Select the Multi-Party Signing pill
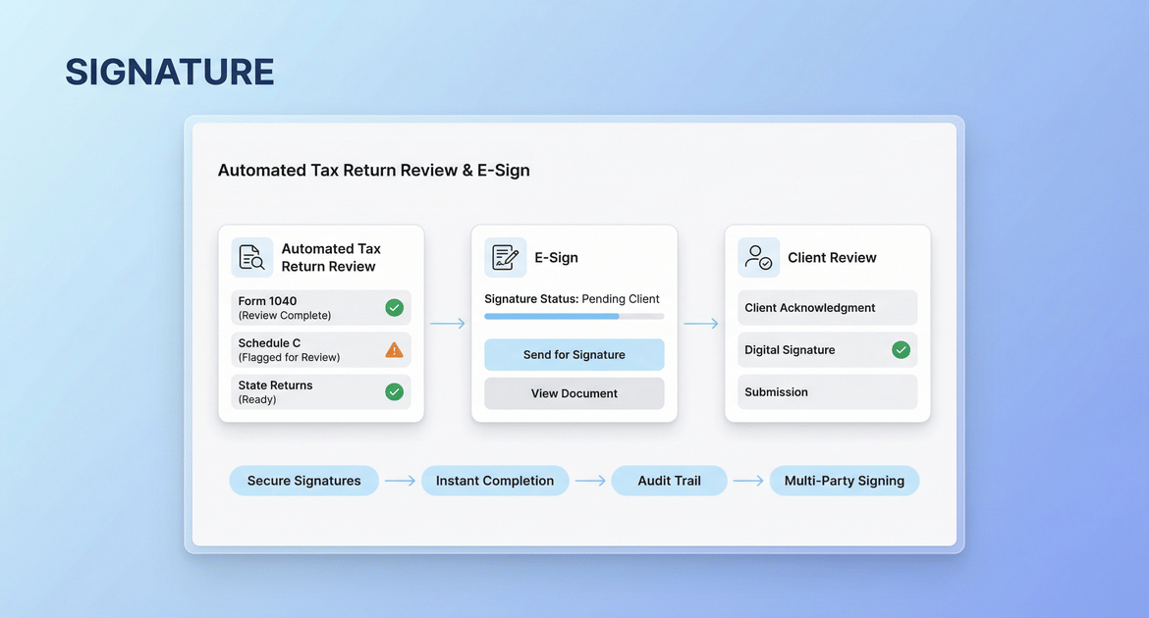 tap(845, 481)
